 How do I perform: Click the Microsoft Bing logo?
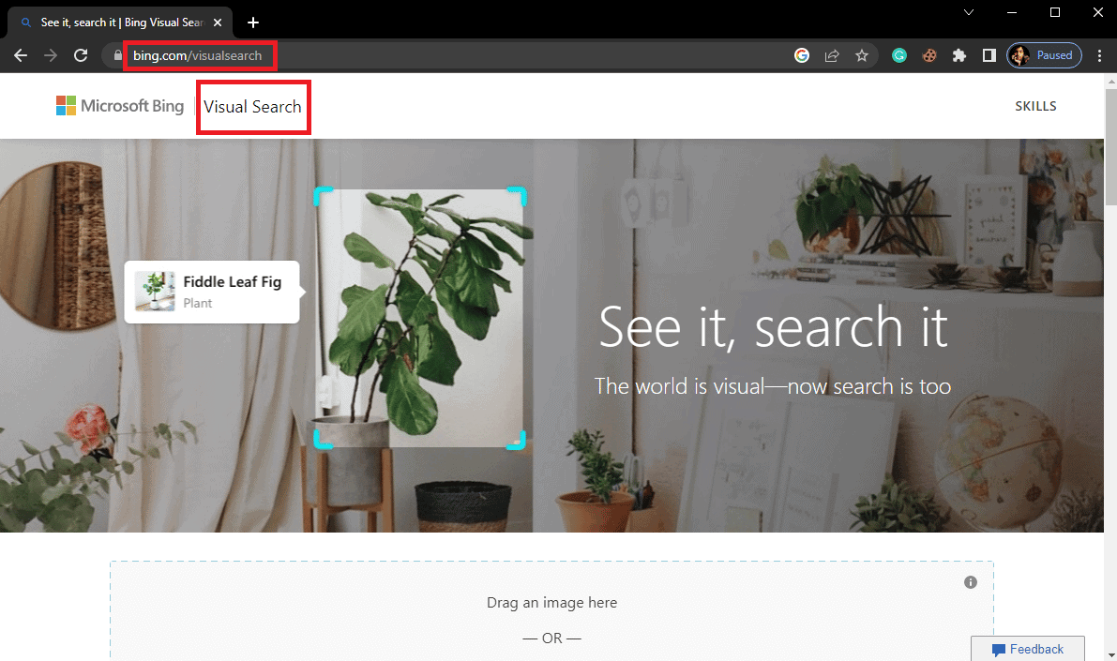pos(120,105)
